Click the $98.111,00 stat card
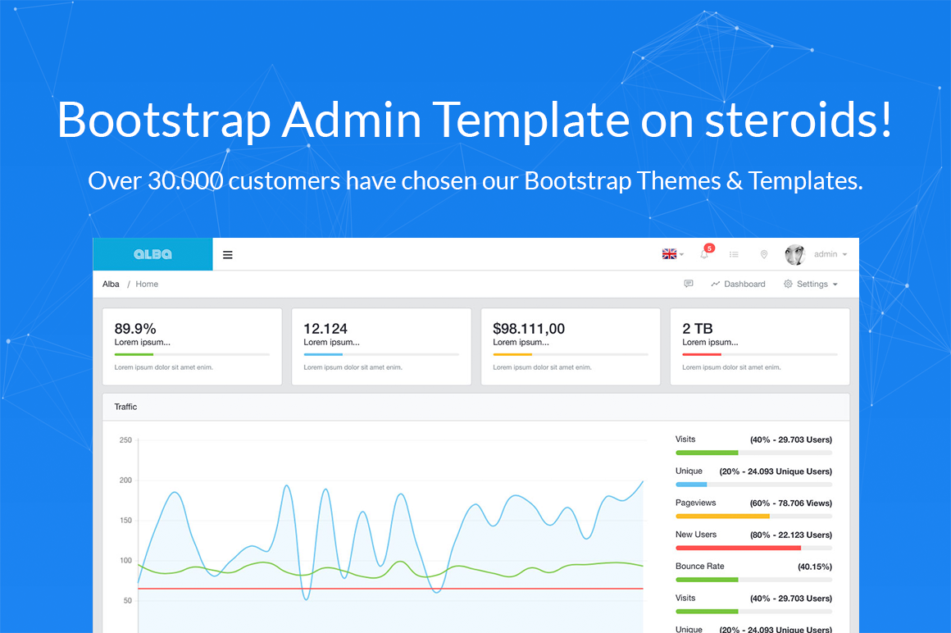The height and width of the screenshot is (633, 951). 570,346
